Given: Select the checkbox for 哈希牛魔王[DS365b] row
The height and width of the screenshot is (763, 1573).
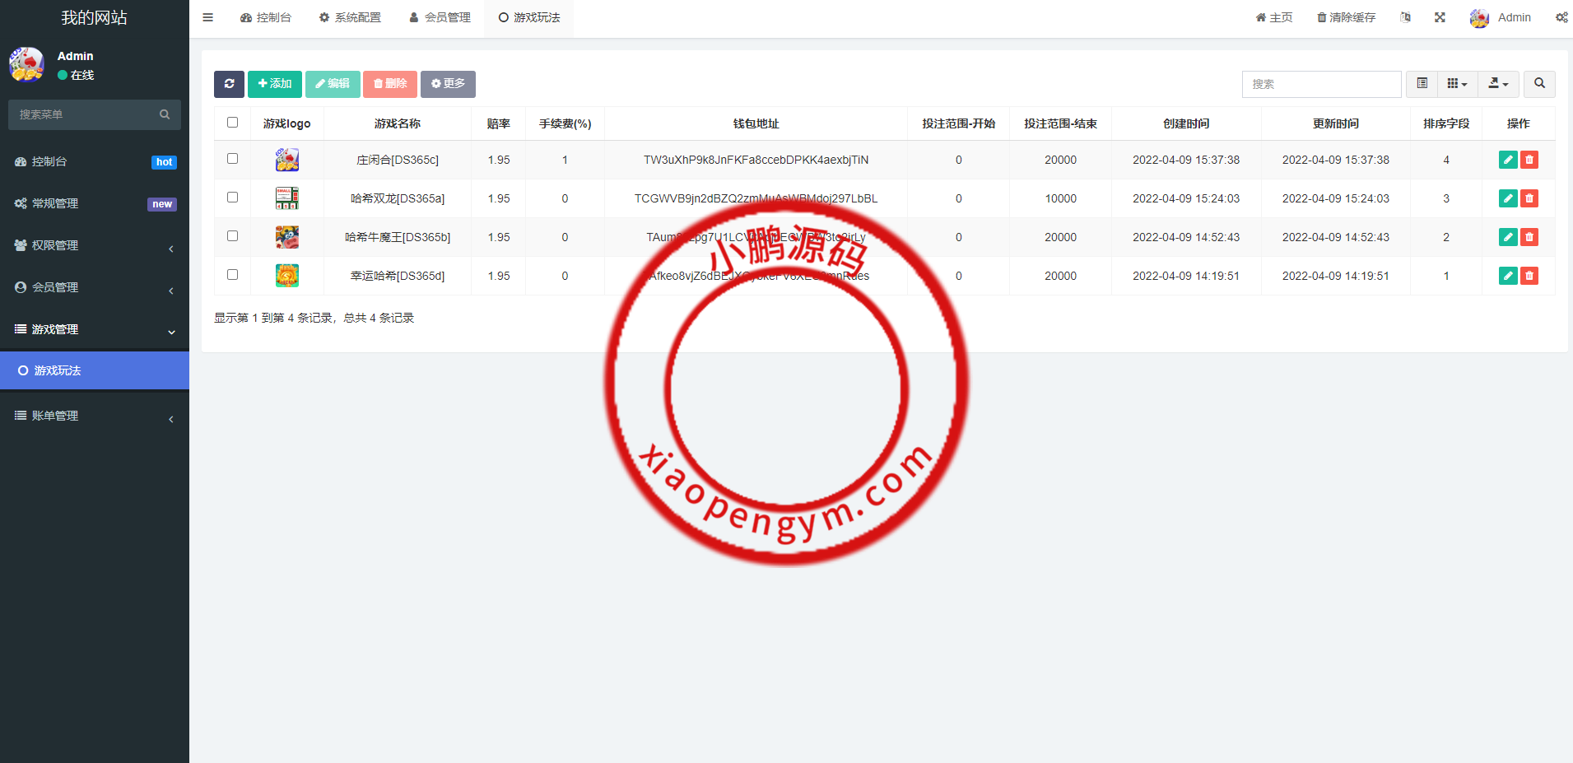Looking at the screenshot, I should click(232, 236).
